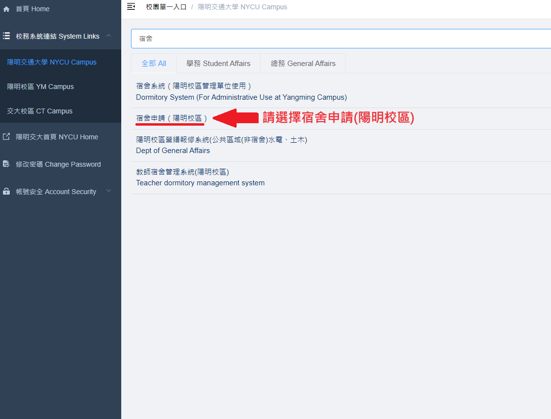Select 陽明交通大學 NYCU Campus sidebar item
551x419 pixels.
point(52,62)
